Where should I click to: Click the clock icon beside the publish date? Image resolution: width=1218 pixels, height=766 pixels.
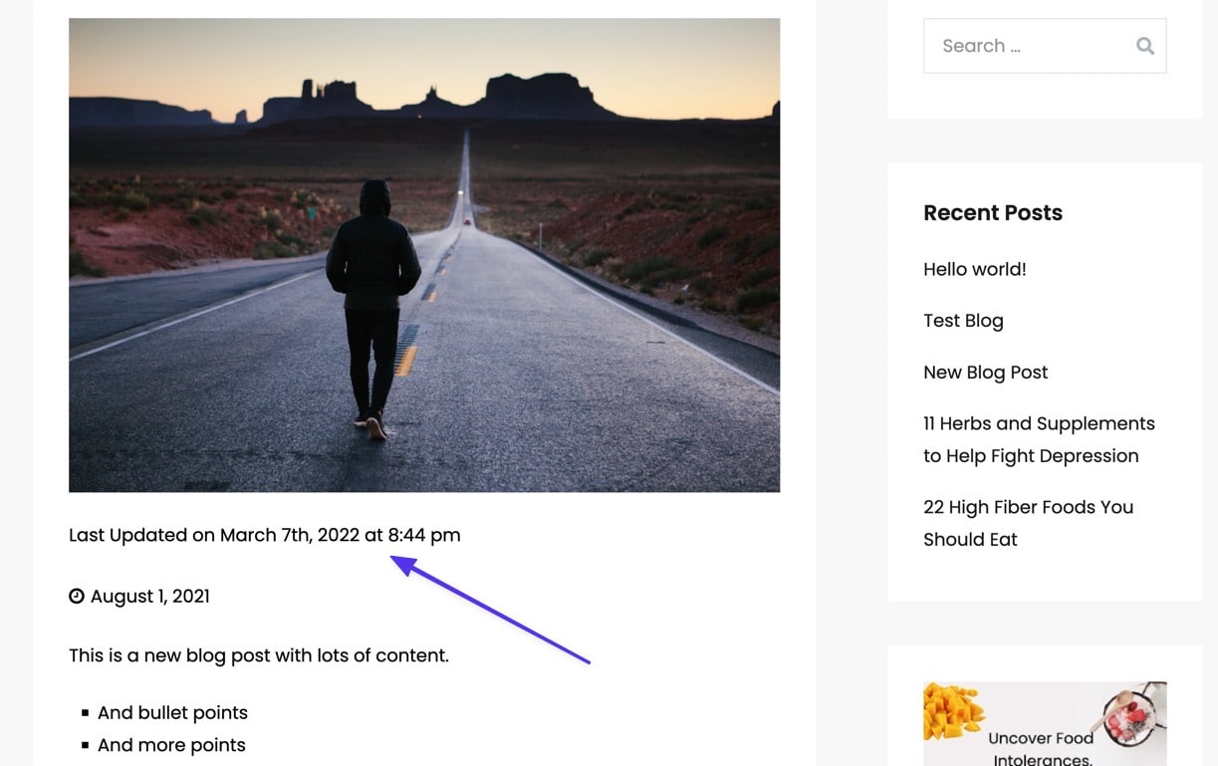click(x=77, y=596)
